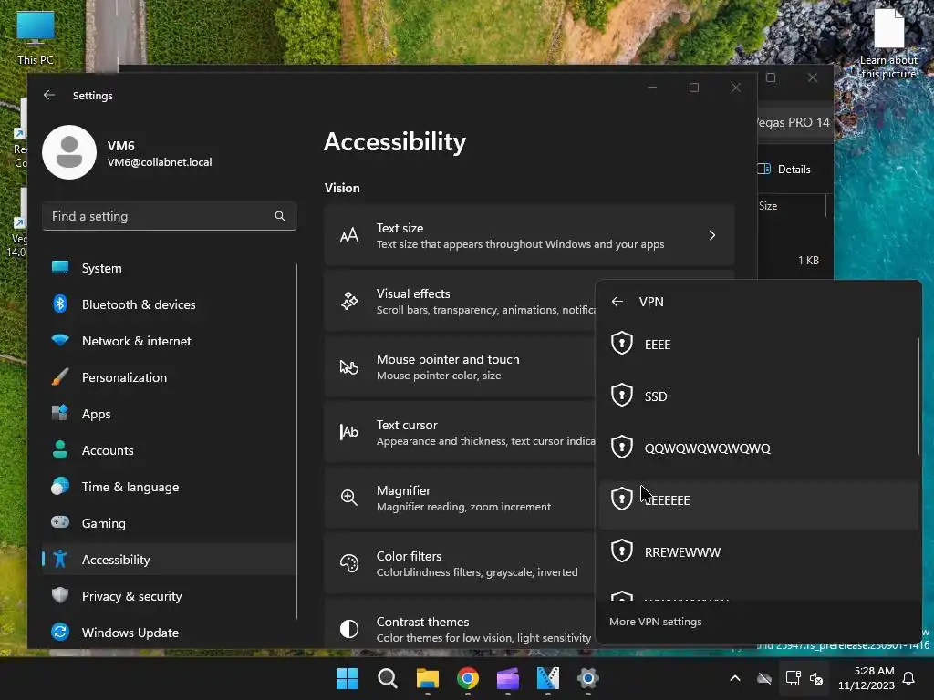Select the EEEE VPN connection

[x=758, y=344]
